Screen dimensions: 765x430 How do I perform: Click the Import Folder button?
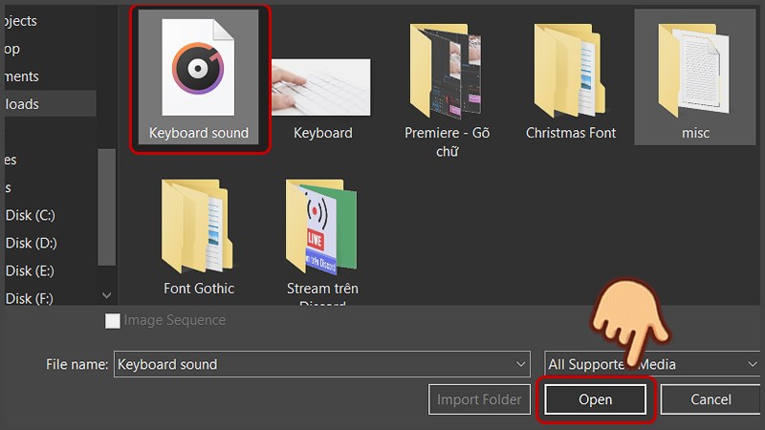pyautogui.click(x=479, y=399)
